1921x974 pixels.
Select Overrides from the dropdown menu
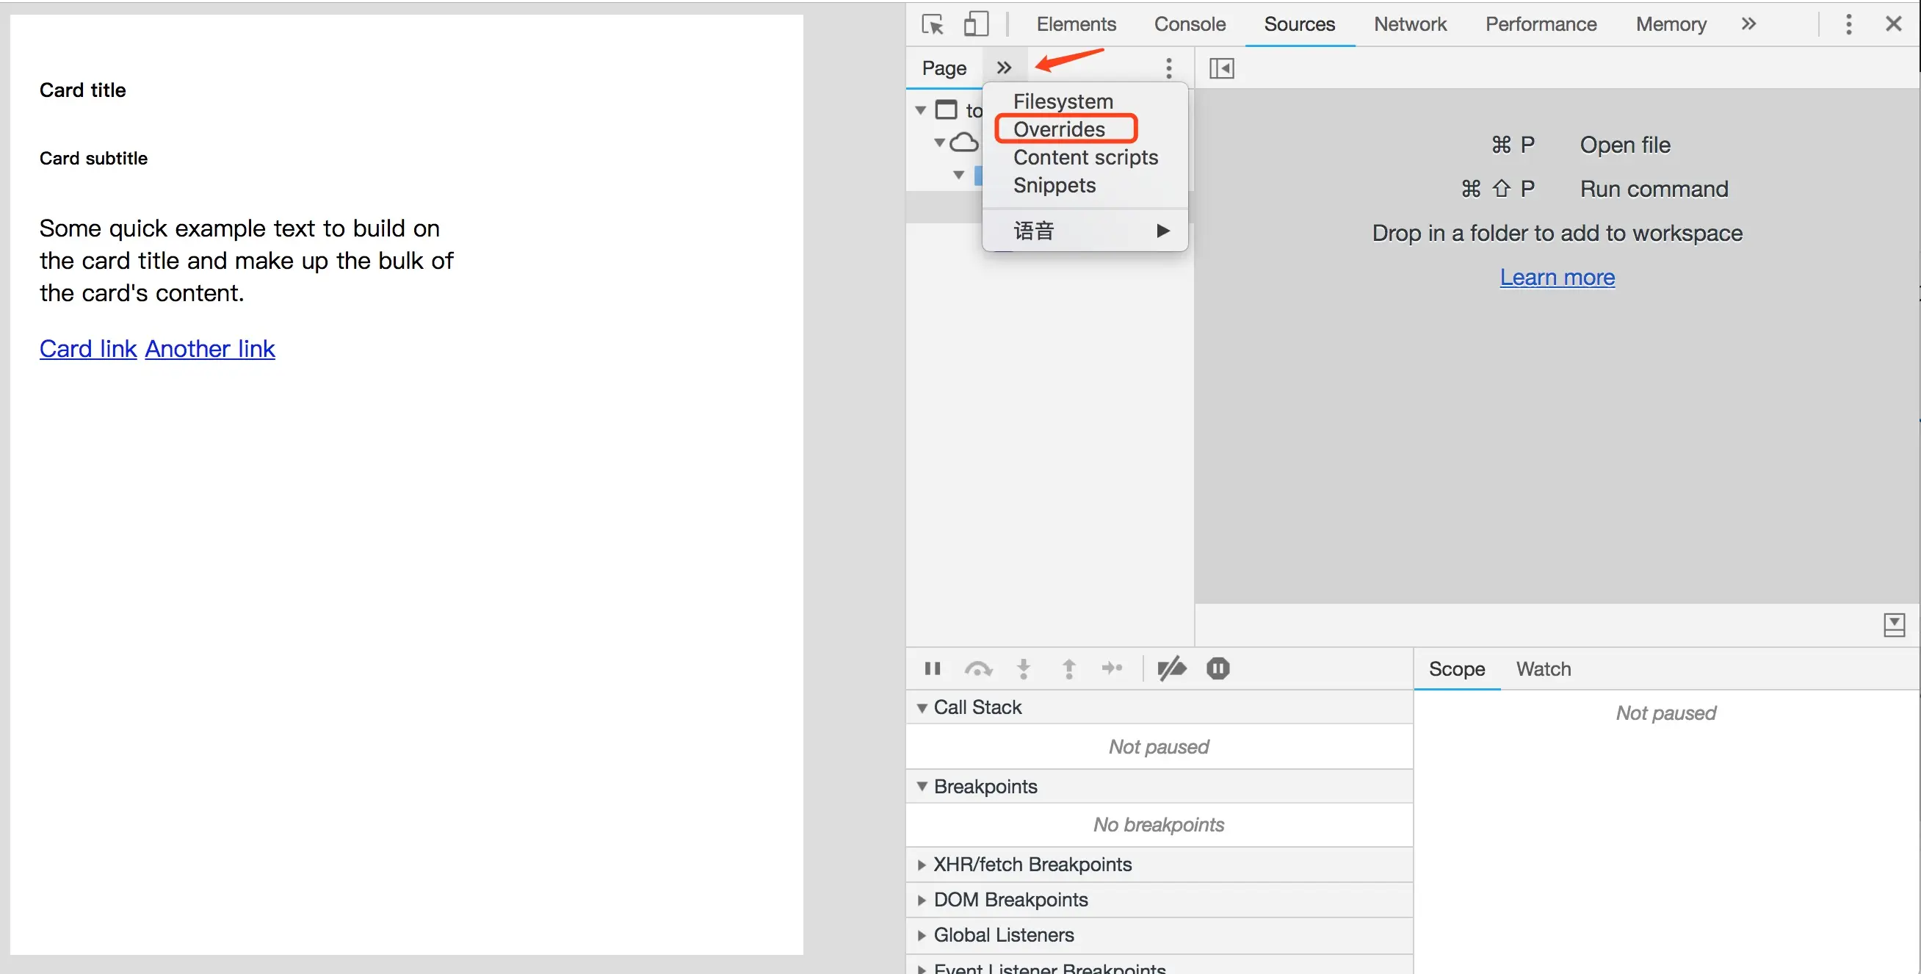(1059, 129)
